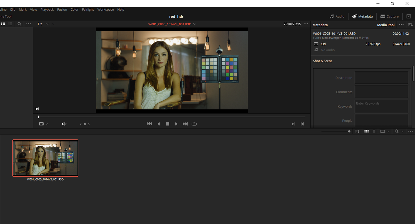Open the Playback menu

47,10
